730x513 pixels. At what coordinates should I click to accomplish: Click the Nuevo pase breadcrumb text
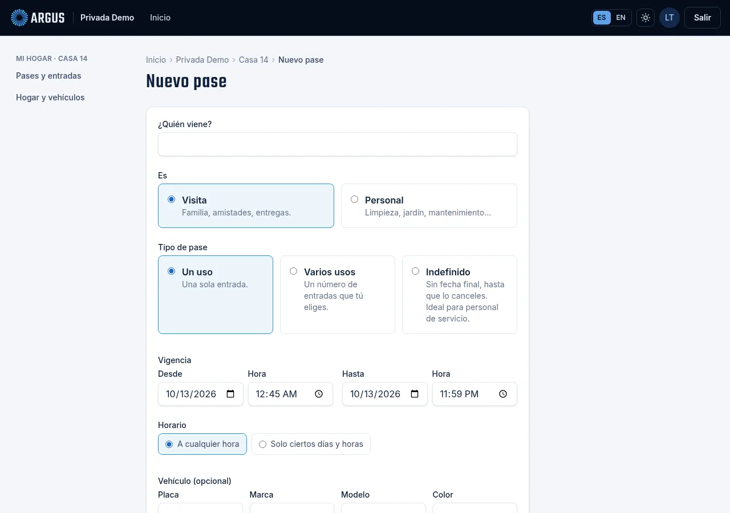coord(301,60)
